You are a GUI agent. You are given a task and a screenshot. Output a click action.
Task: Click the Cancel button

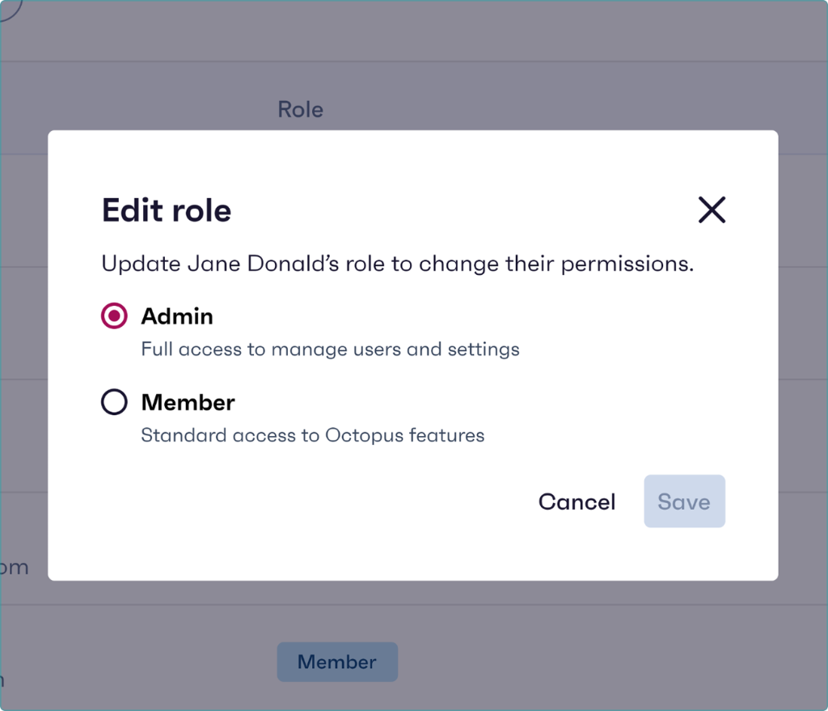577,502
